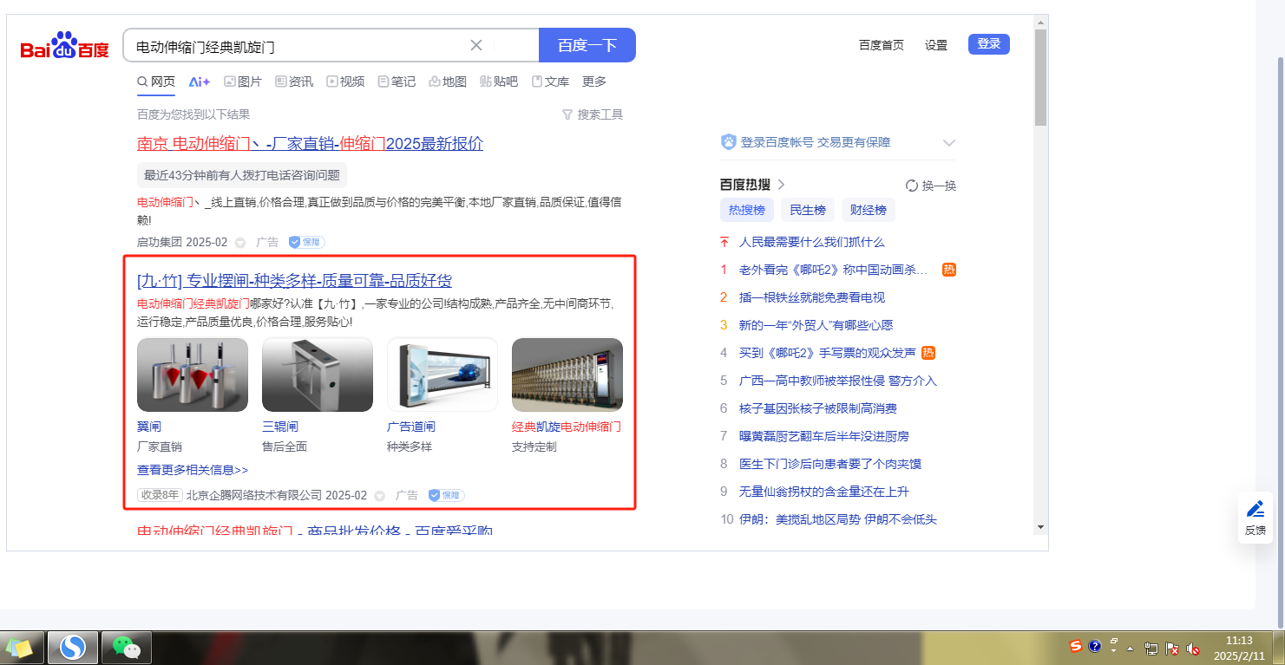The width and height of the screenshot is (1285, 665).
Task: Click the 经典凯旋电动伸缩门 product thumbnail
Action: tap(567, 375)
